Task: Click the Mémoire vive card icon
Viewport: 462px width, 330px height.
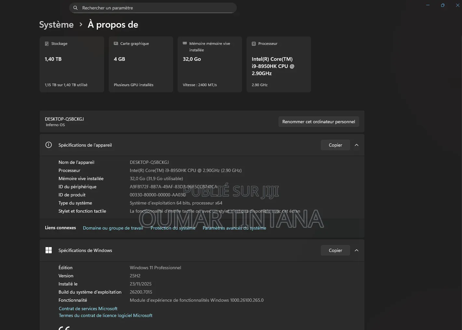Action: click(185, 43)
